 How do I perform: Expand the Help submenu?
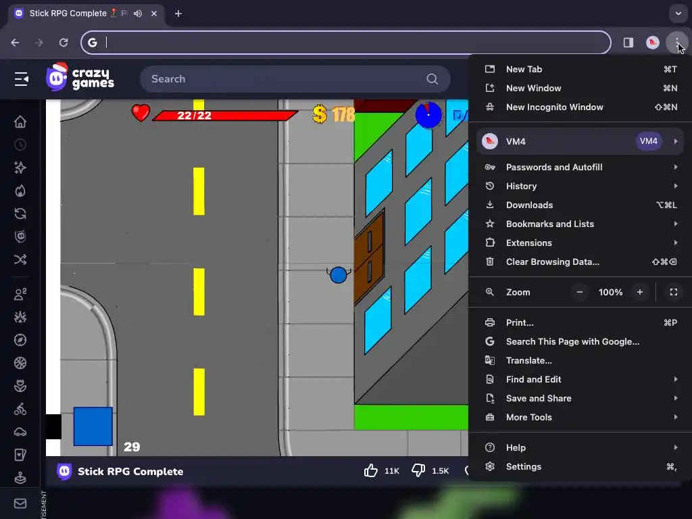pos(676,447)
